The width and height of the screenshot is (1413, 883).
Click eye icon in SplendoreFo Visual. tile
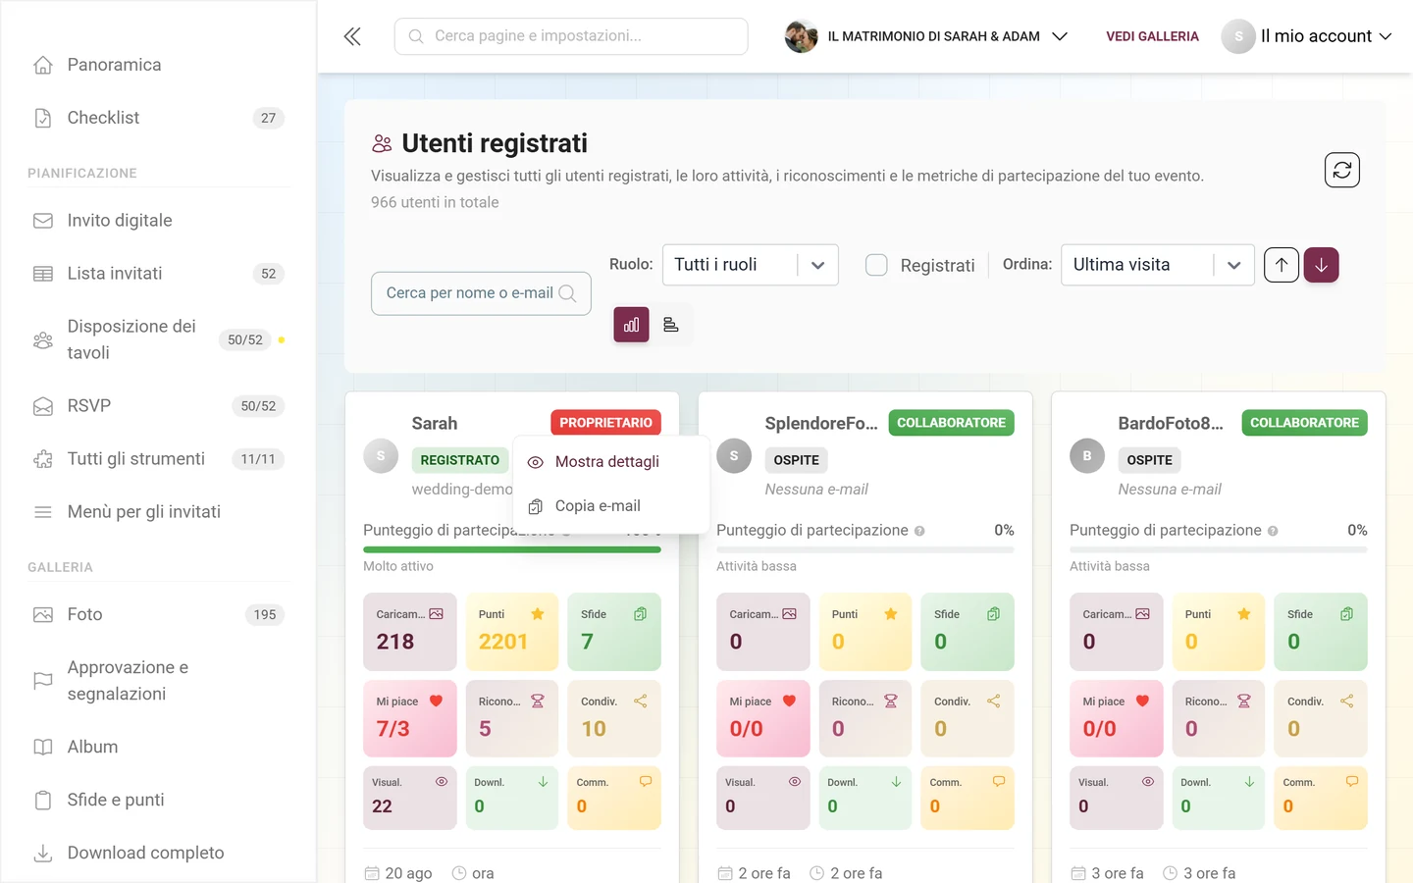tap(795, 782)
